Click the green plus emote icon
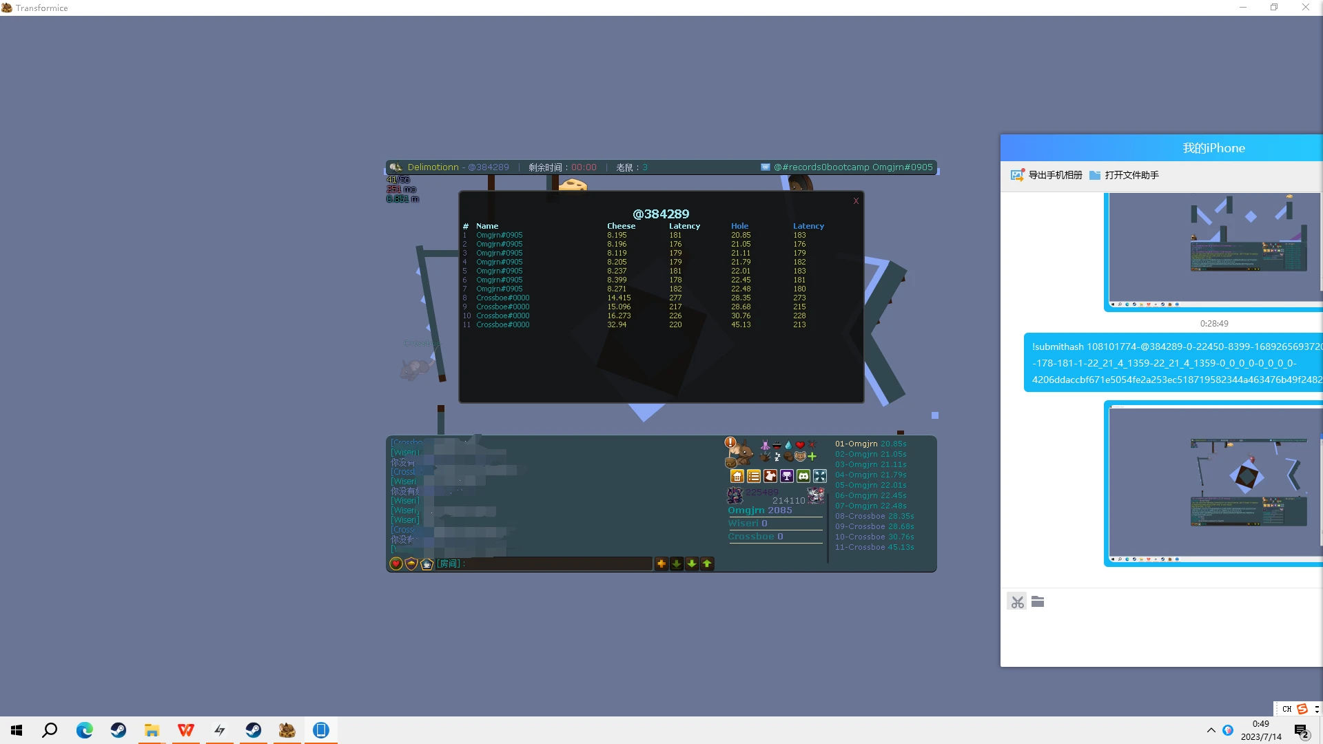Image resolution: width=1323 pixels, height=744 pixels. 812,456
